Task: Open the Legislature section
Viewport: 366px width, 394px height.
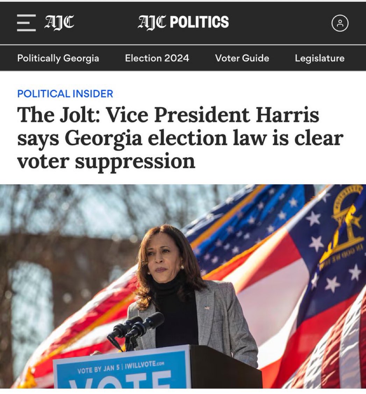Action: point(320,58)
